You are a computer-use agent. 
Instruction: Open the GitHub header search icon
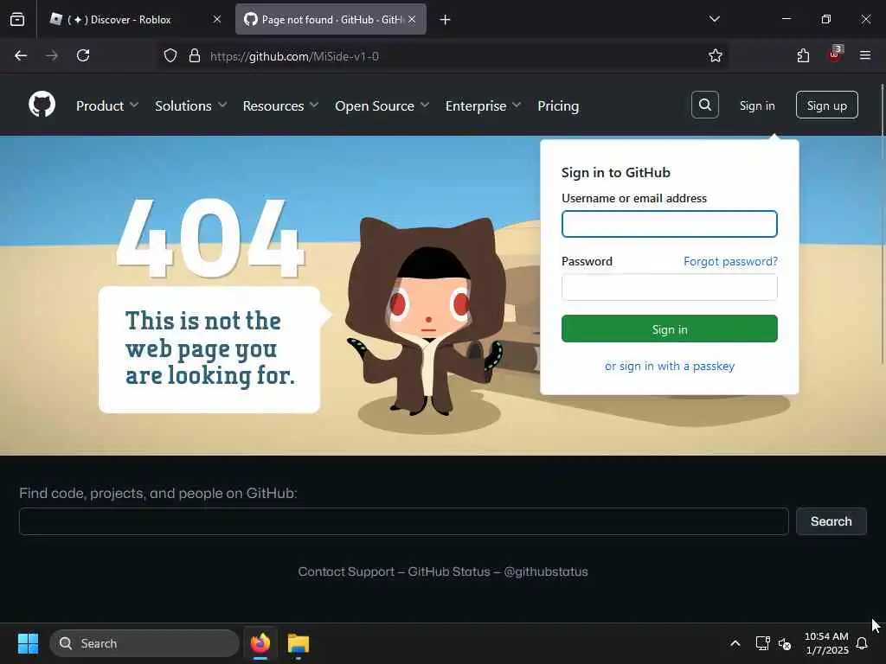(704, 105)
